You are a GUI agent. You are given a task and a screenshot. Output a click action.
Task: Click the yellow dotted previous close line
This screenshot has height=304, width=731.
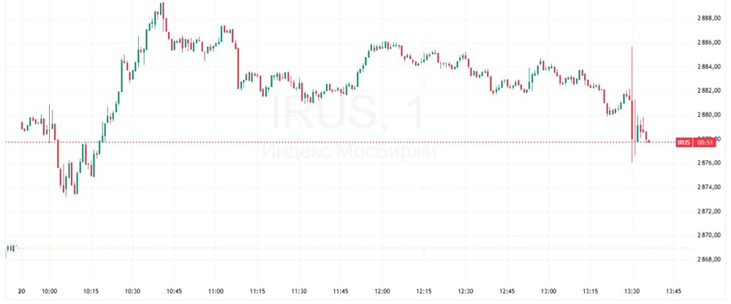click(365, 248)
